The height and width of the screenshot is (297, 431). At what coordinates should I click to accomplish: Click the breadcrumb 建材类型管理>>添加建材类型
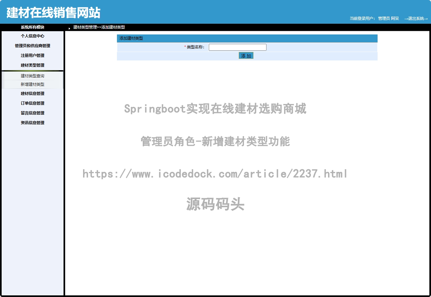[x=99, y=27]
